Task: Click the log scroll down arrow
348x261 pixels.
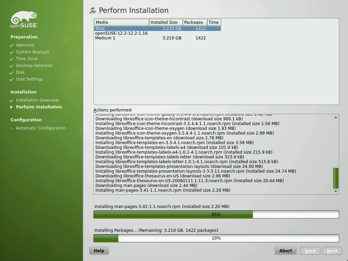Action: [335, 191]
